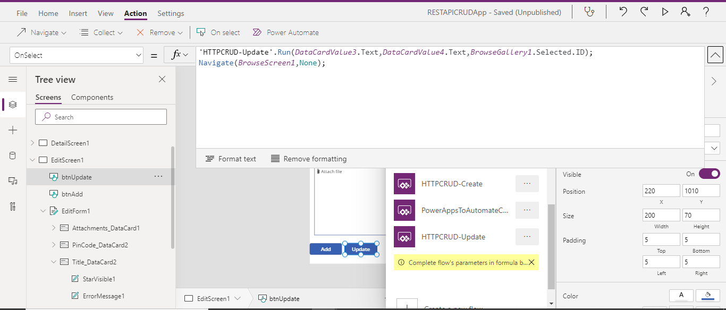Share RESTAPICRUDApp via share icon
The width and height of the screenshot is (726, 310).
[685, 12]
